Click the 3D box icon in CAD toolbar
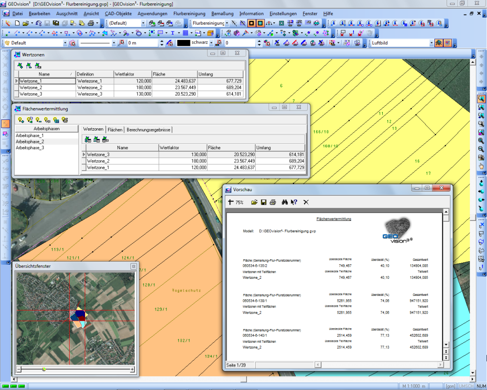This screenshot has height=390, width=487. (x=210, y=33)
